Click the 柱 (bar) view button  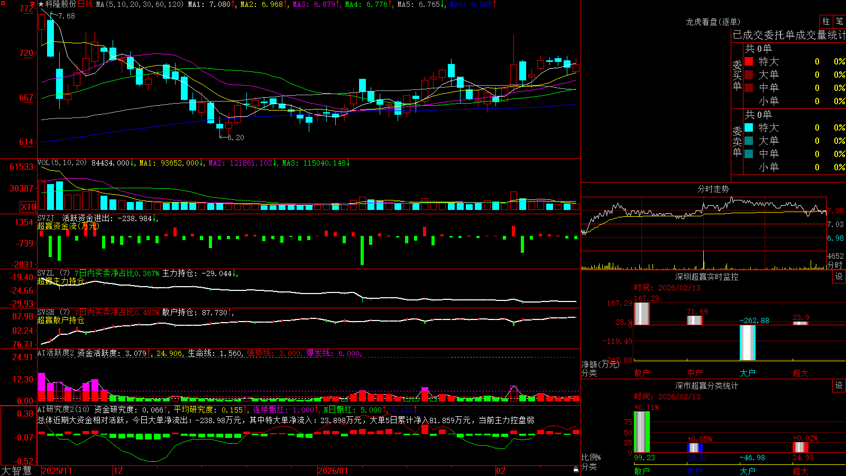826,21
